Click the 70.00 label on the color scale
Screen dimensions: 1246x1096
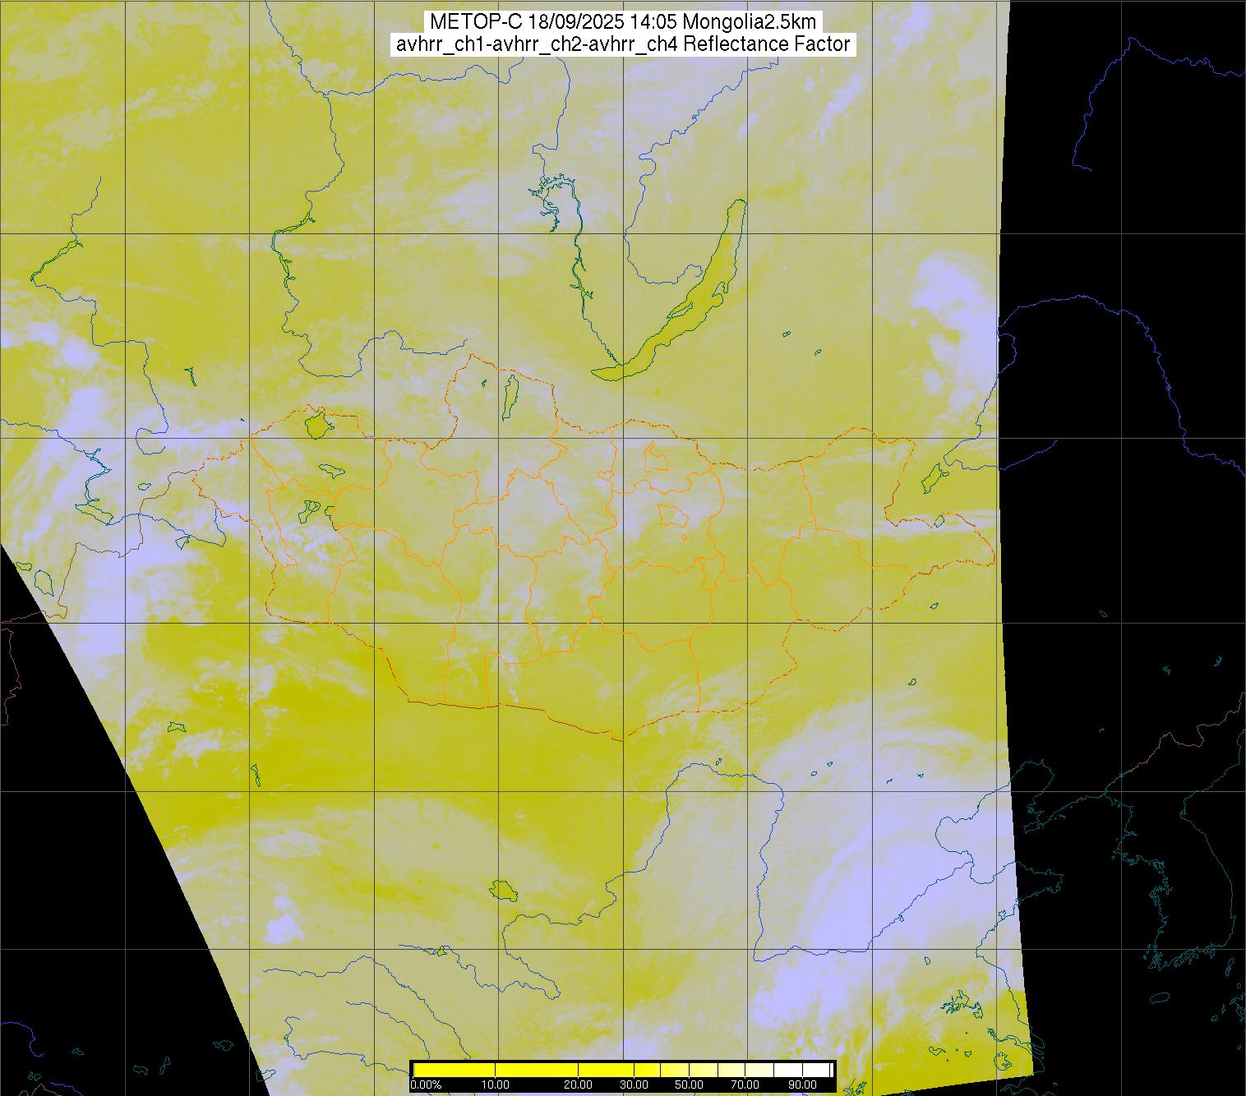click(x=746, y=1085)
